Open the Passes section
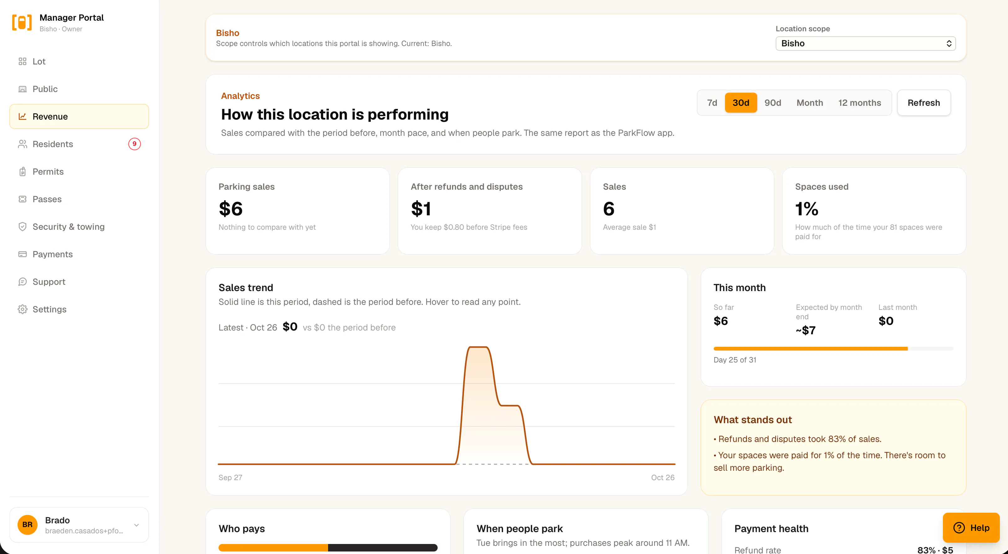The width and height of the screenshot is (1008, 554). coord(79,199)
